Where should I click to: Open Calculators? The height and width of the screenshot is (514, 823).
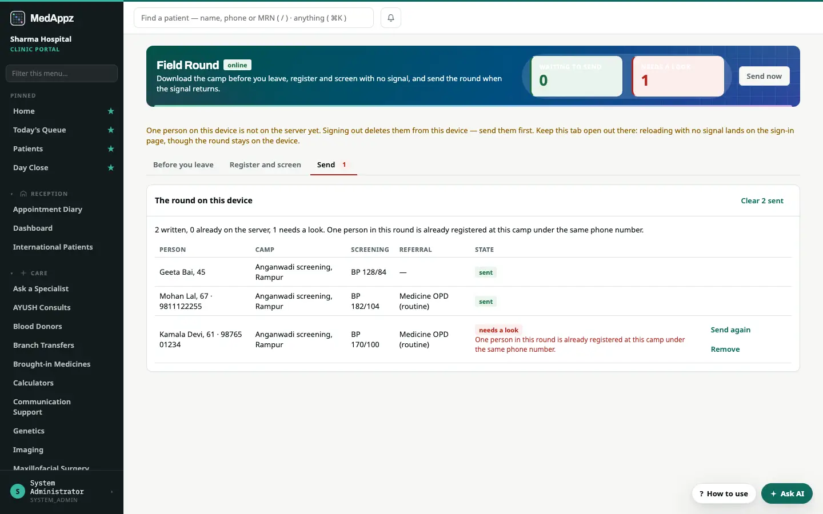(x=33, y=383)
